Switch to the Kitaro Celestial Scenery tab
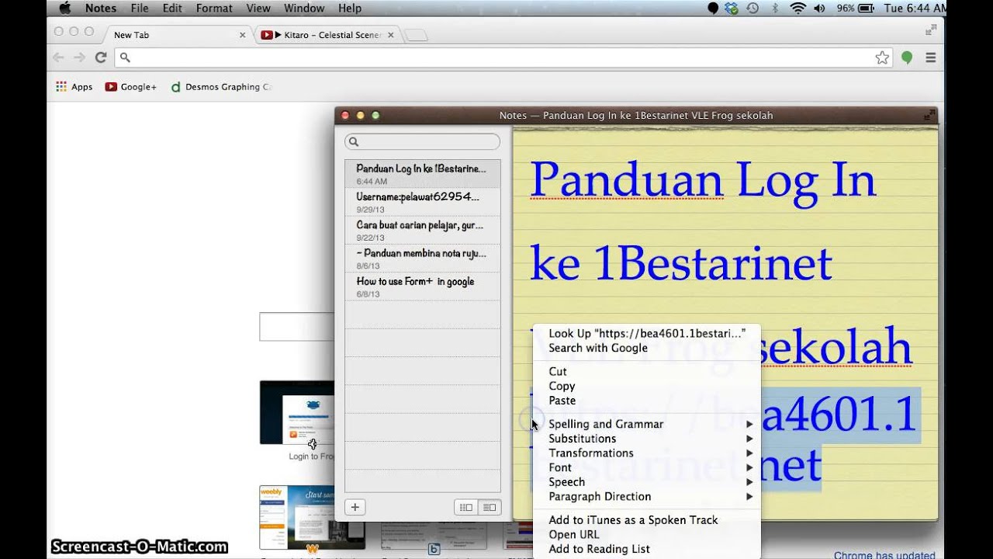This screenshot has height=559, width=993. [326, 35]
